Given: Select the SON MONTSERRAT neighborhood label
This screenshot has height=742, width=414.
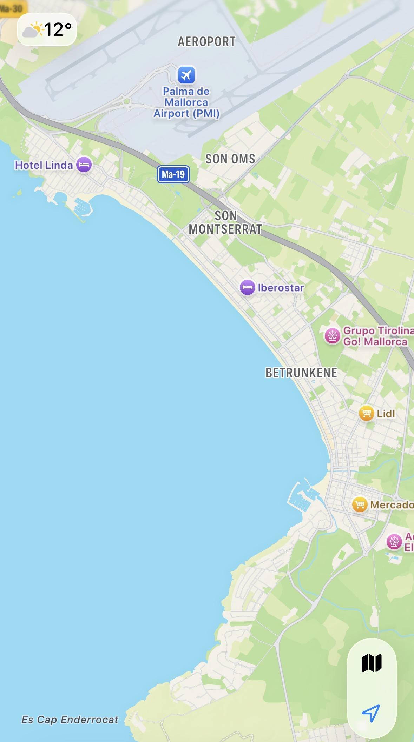Looking at the screenshot, I should (x=225, y=222).
